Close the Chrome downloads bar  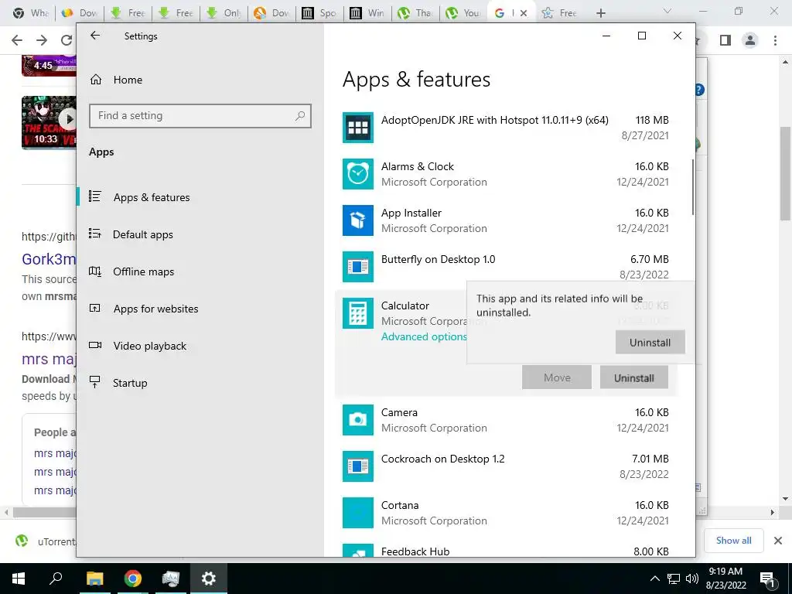[778, 541]
